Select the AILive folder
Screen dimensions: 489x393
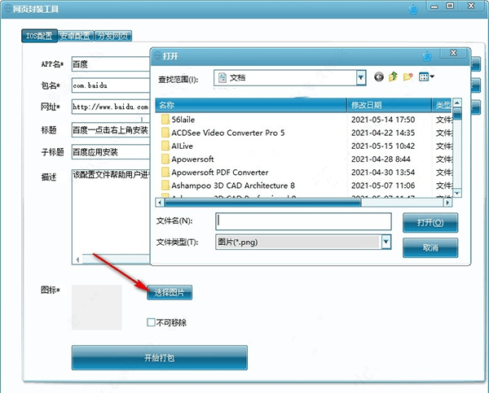tap(182, 146)
